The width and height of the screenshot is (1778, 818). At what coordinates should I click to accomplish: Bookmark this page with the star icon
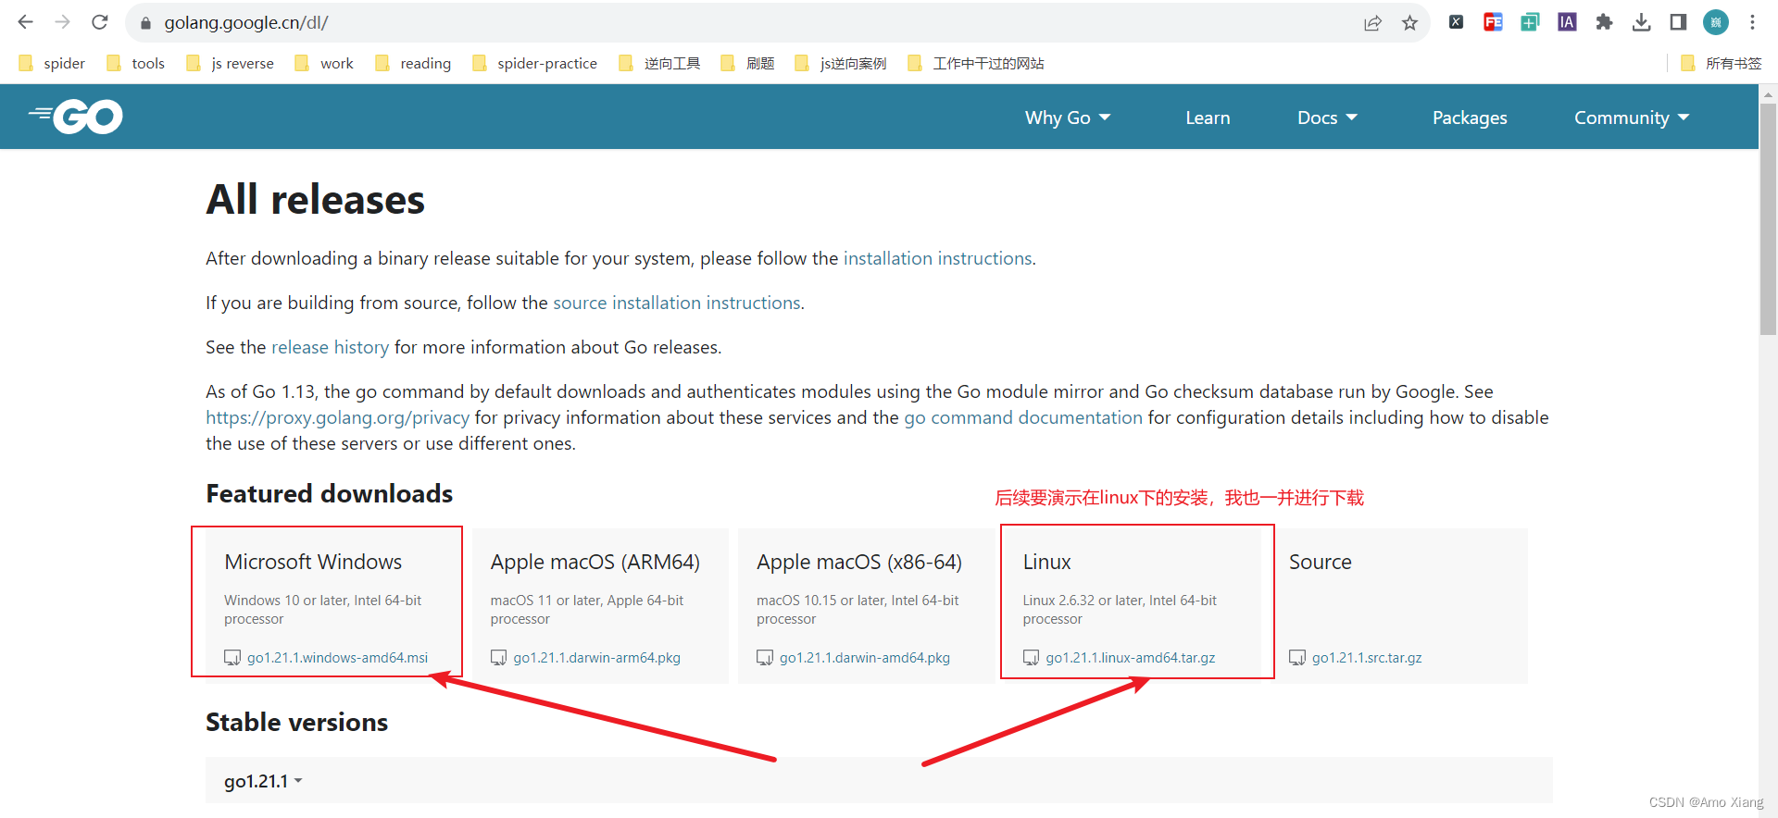[1409, 23]
